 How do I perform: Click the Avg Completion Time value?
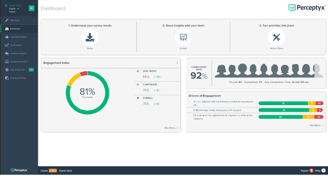[x=300, y=82]
